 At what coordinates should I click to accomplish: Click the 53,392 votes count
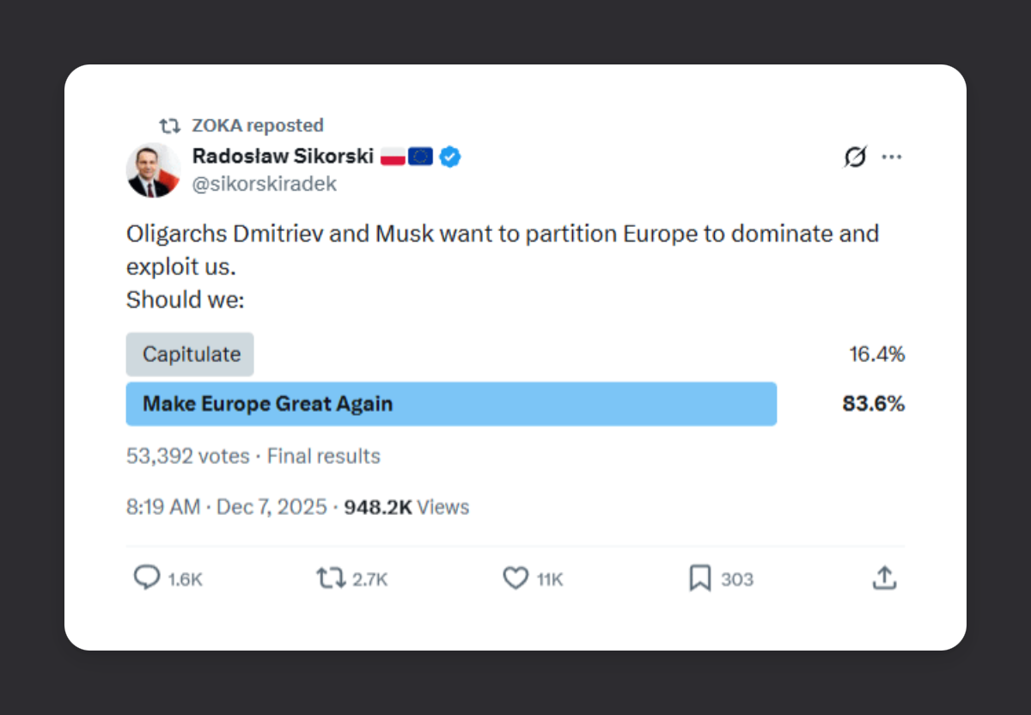coord(187,455)
